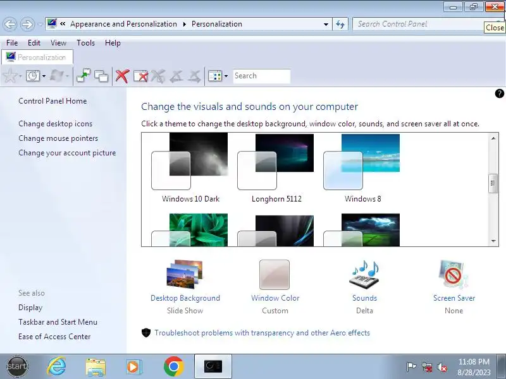The width and height of the screenshot is (506, 379).
Task: Click the large red X toolbar icon
Action: 122,76
